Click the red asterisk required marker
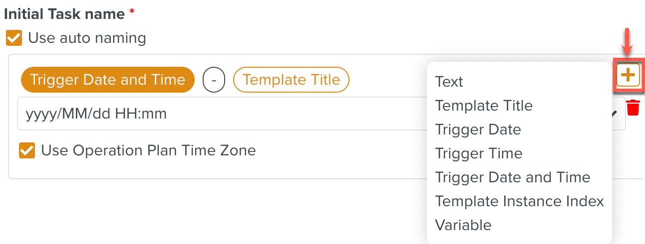This screenshot has height=244, width=645. pyautogui.click(x=132, y=12)
